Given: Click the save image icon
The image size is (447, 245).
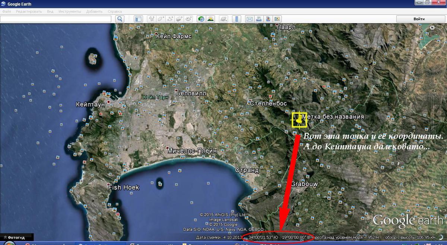Looking at the screenshot, I should click(x=268, y=19).
